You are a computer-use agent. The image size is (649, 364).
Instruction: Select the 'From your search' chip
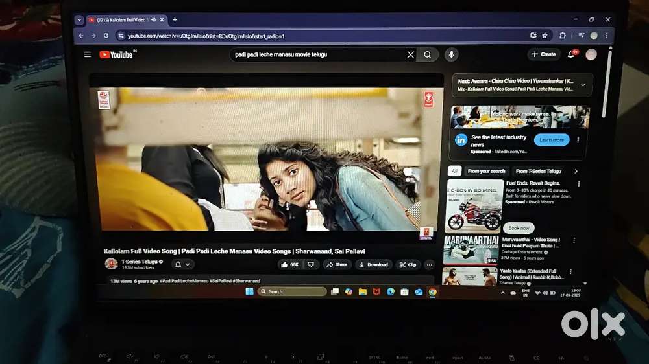click(x=486, y=171)
